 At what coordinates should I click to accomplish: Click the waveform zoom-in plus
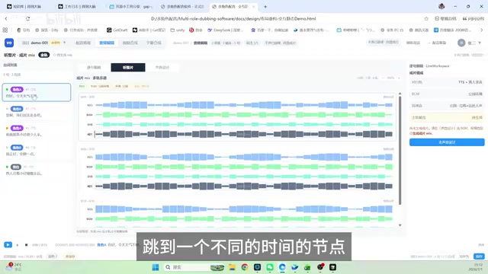pyautogui.click(x=399, y=78)
